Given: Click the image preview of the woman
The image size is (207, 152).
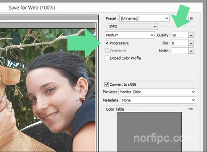Looking at the screenshot, I should point(47,90).
